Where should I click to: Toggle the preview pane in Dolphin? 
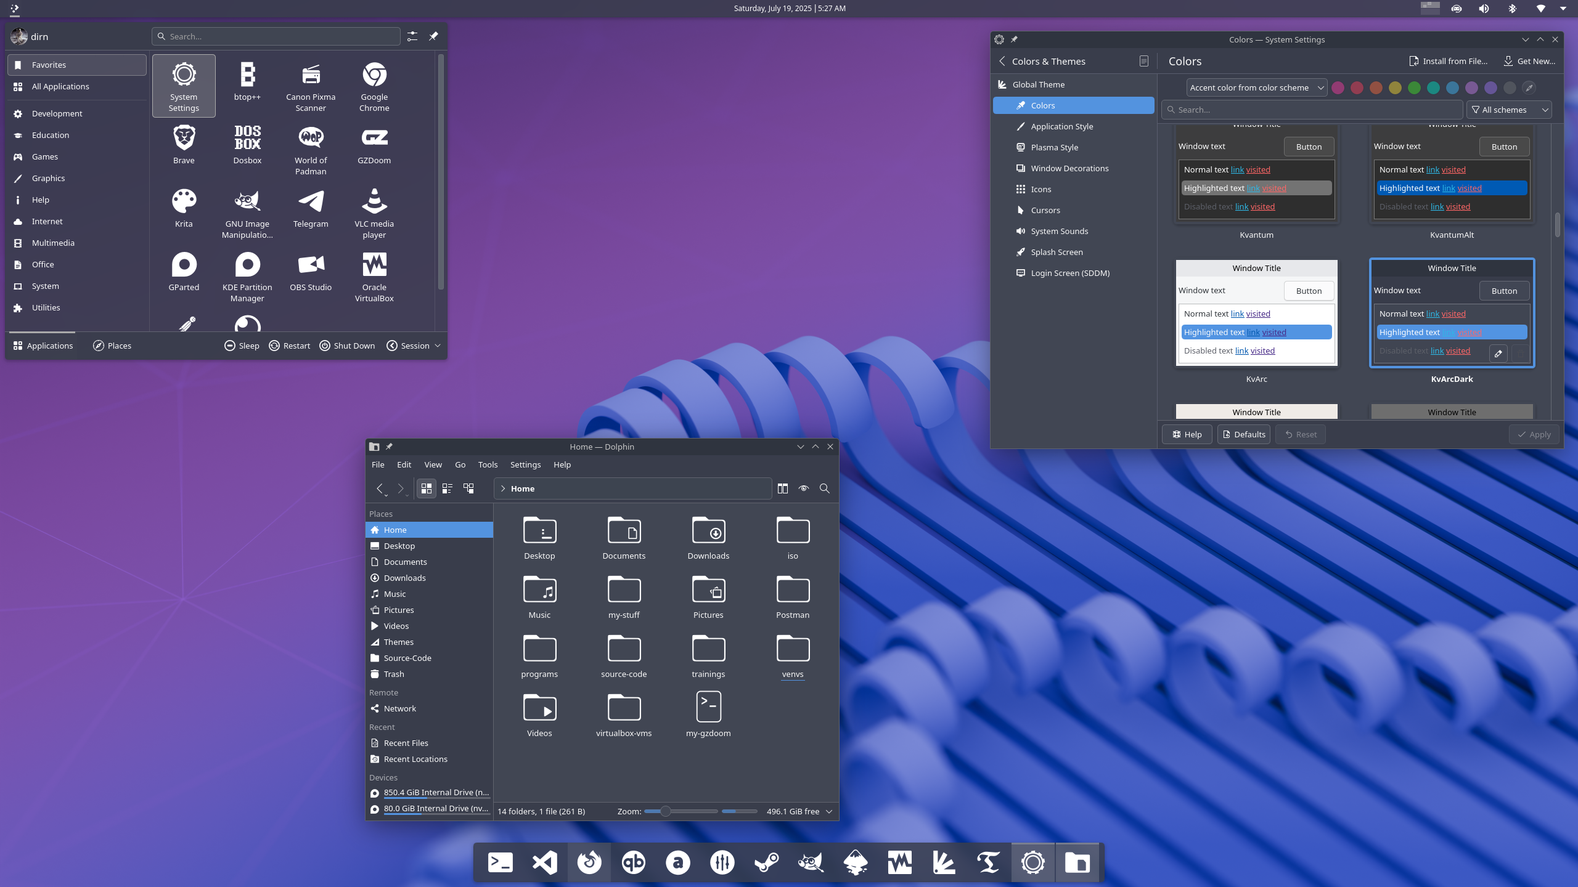click(x=803, y=488)
